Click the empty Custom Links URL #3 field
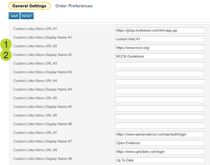Image resolution: width=210 pixels, height=165 pixels. coord(160,65)
